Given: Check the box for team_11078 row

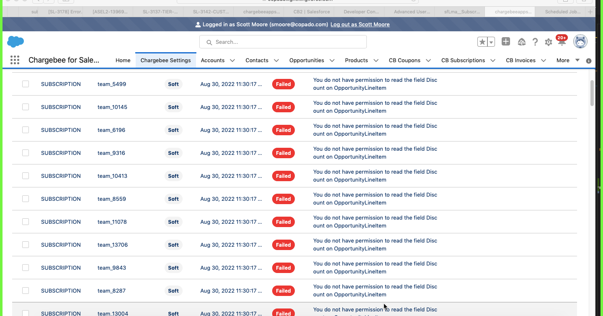Looking at the screenshot, I should pos(26,222).
